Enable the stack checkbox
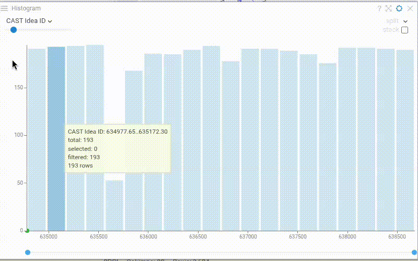 (404, 30)
